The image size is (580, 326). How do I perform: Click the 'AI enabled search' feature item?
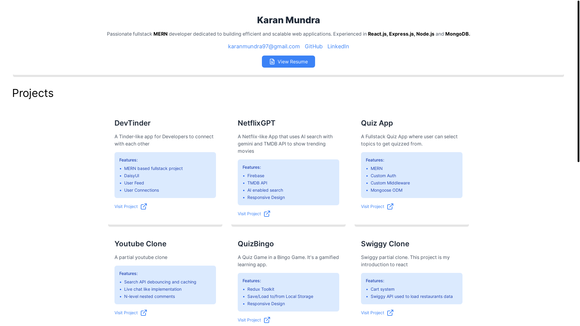pyautogui.click(x=265, y=190)
